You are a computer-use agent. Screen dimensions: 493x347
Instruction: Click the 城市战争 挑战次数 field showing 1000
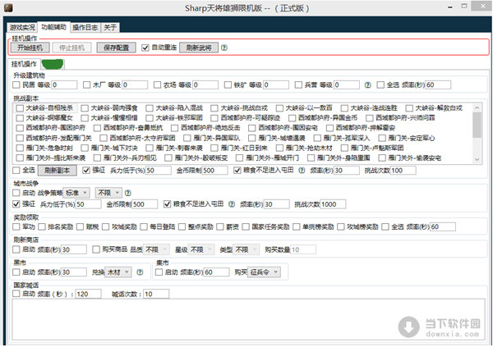(333, 204)
